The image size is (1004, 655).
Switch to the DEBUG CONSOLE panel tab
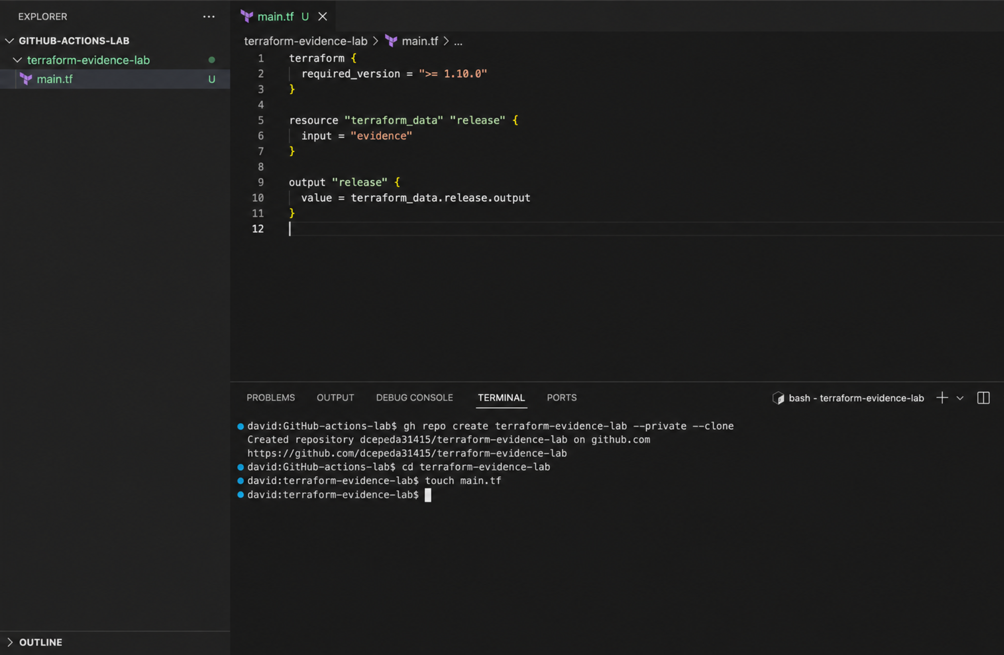tap(415, 398)
